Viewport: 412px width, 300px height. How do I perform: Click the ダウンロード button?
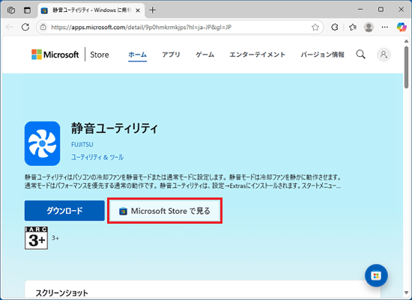64,210
